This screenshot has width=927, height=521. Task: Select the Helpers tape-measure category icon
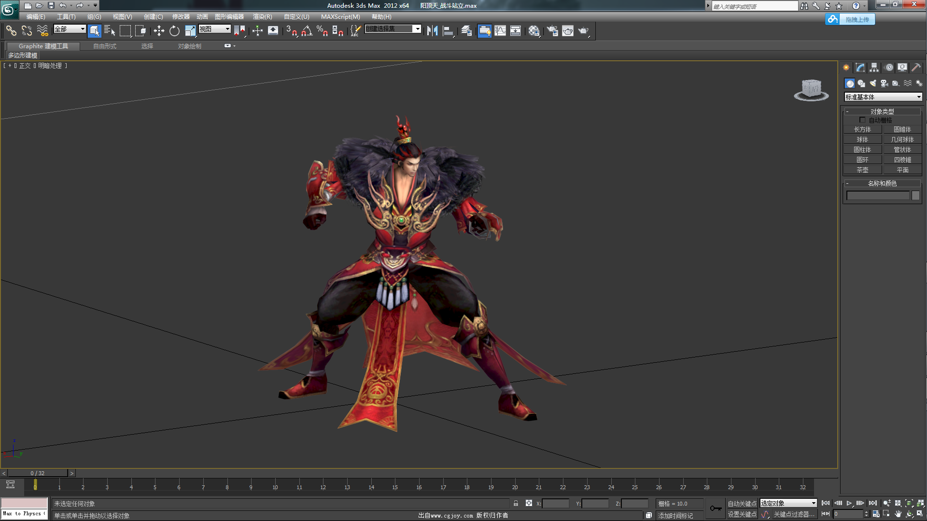coord(896,83)
